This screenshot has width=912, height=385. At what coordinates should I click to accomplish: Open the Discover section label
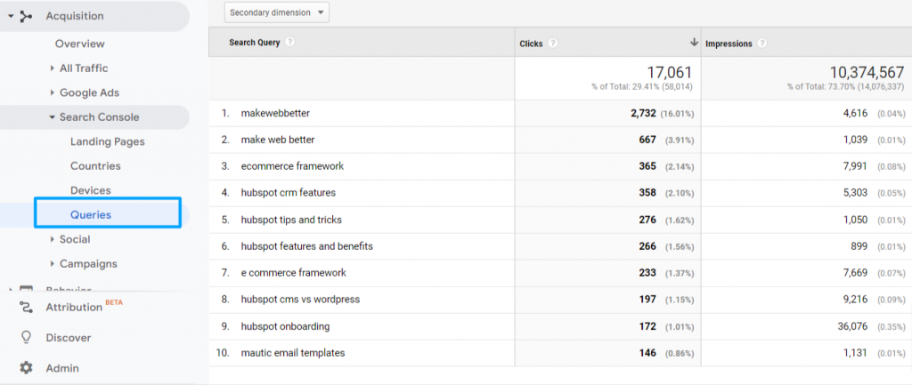tap(69, 338)
